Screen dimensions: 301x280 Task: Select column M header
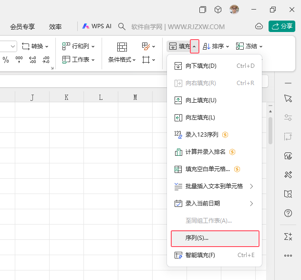coord(135,97)
